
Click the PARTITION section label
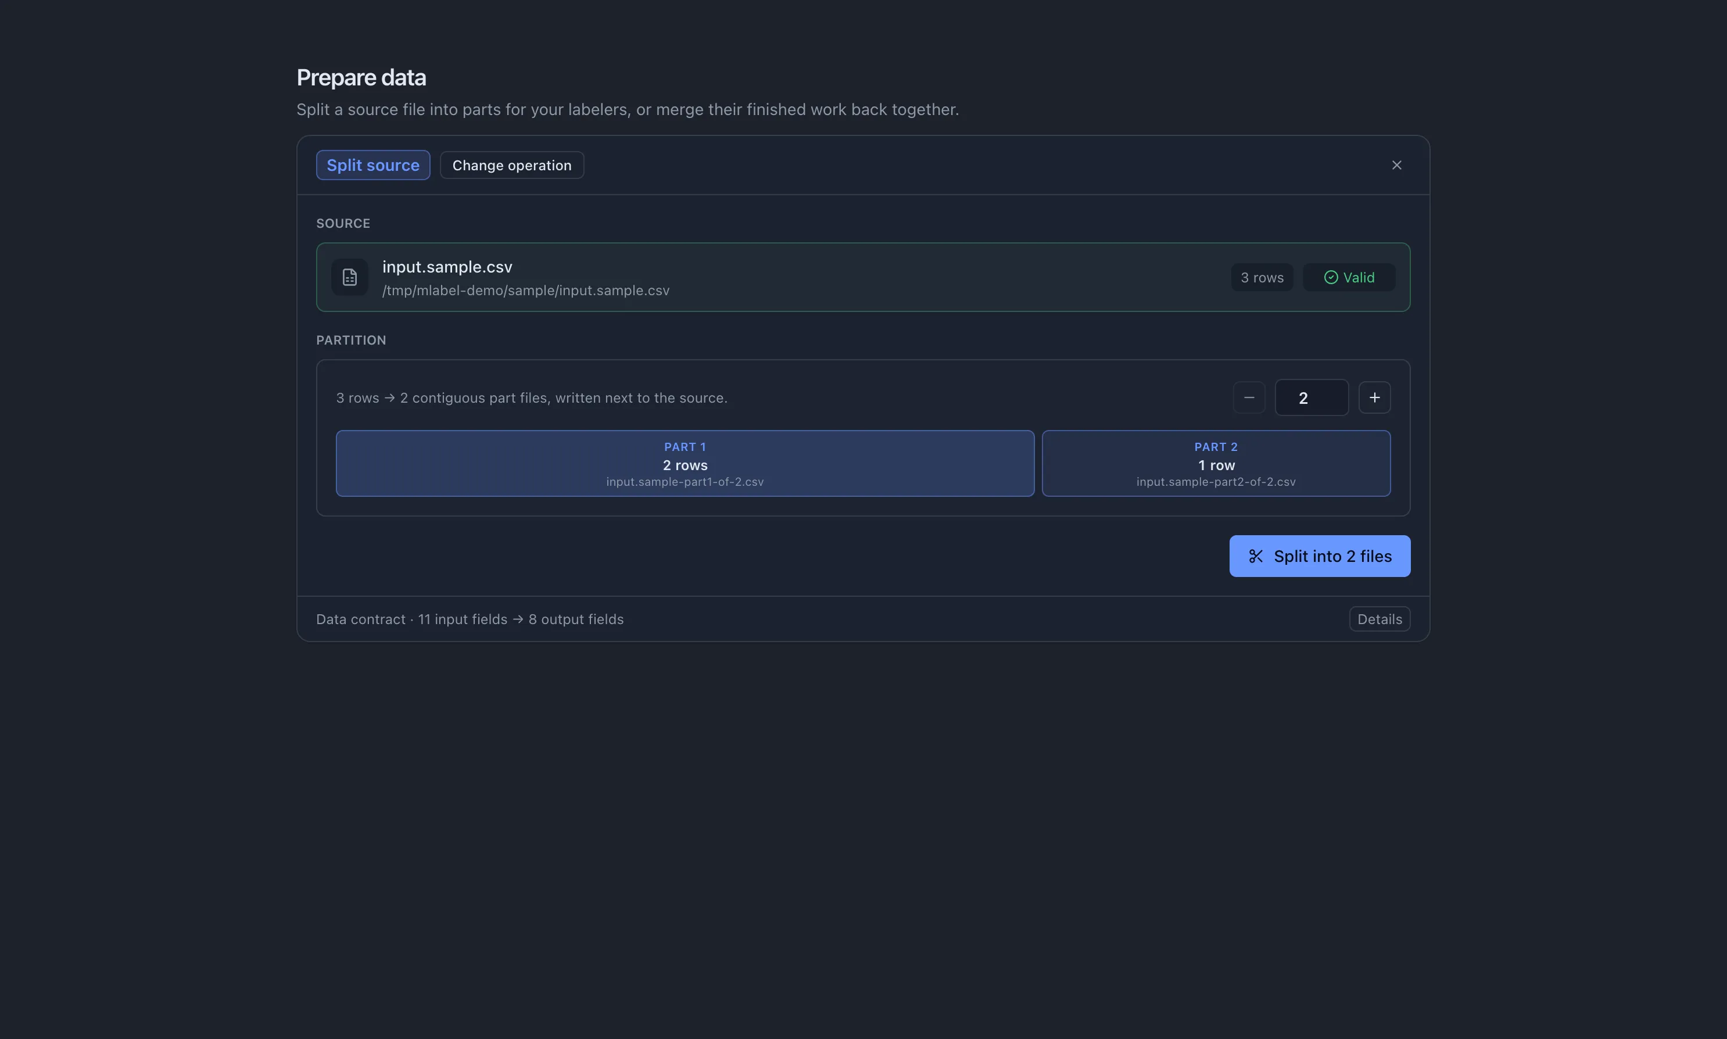click(x=351, y=341)
